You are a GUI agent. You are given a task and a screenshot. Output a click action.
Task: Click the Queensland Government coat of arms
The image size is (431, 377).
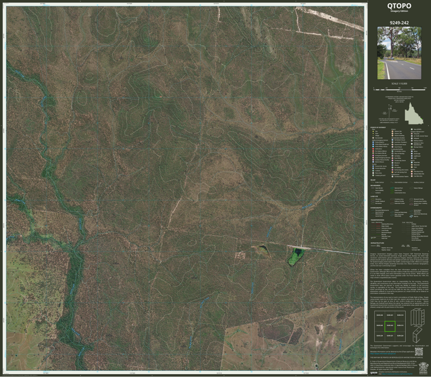coord(424,368)
